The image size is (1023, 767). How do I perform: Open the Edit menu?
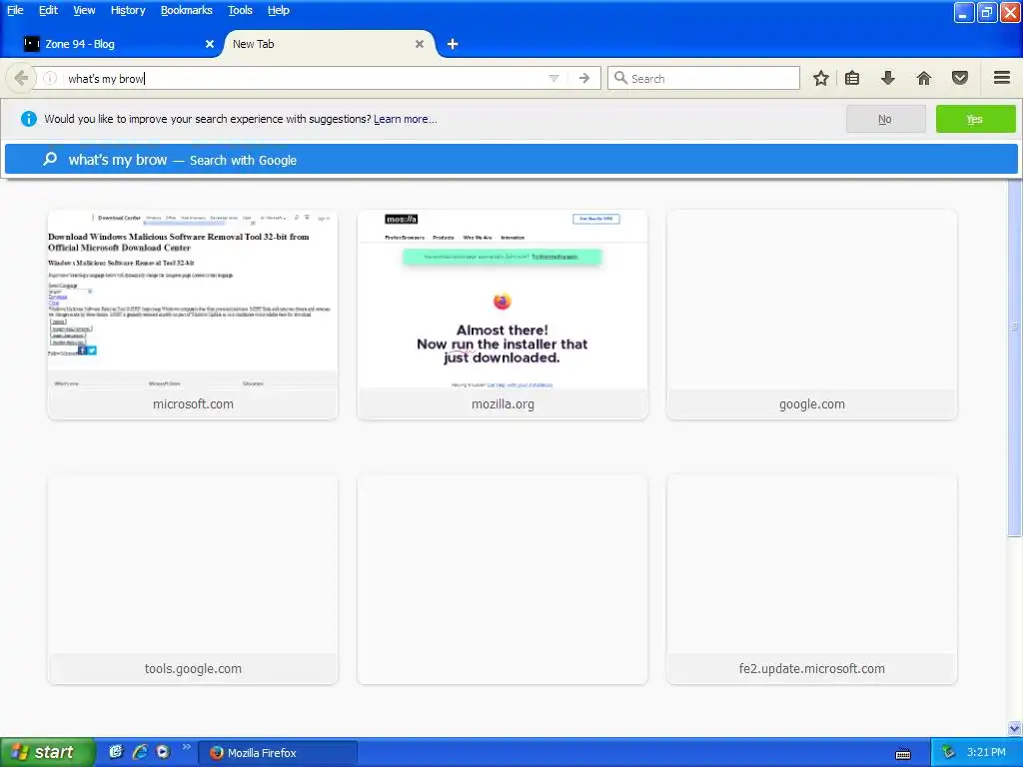coord(48,10)
